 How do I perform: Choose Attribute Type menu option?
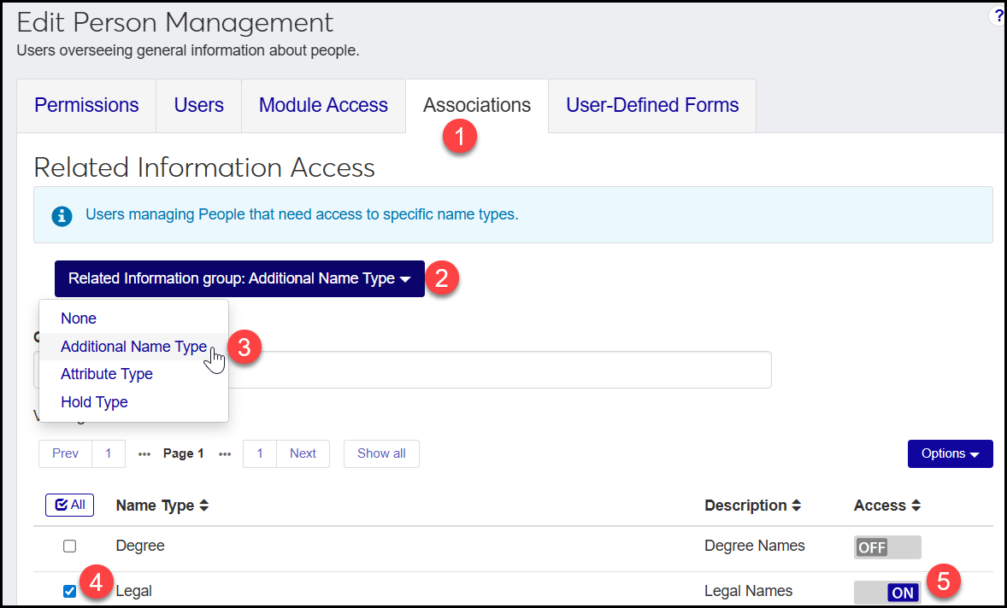107,374
